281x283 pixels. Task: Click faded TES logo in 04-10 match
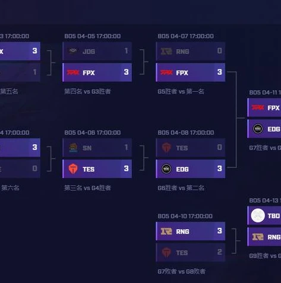click(166, 253)
